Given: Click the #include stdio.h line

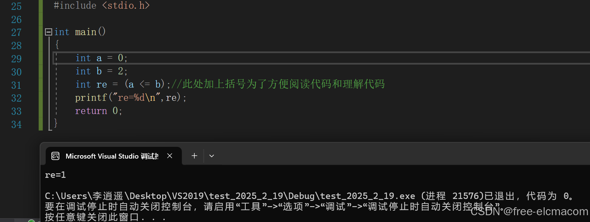Looking at the screenshot, I should (x=102, y=6).
